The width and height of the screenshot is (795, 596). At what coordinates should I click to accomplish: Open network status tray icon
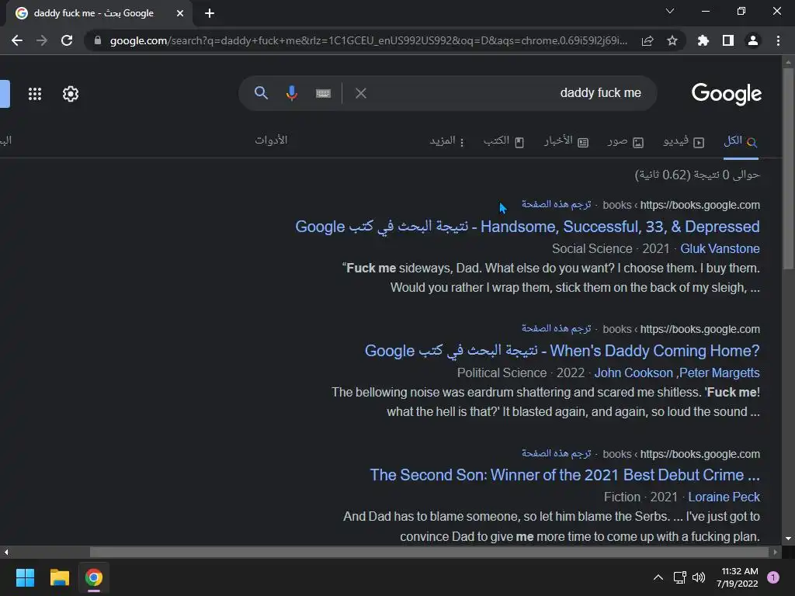click(680, 577)
